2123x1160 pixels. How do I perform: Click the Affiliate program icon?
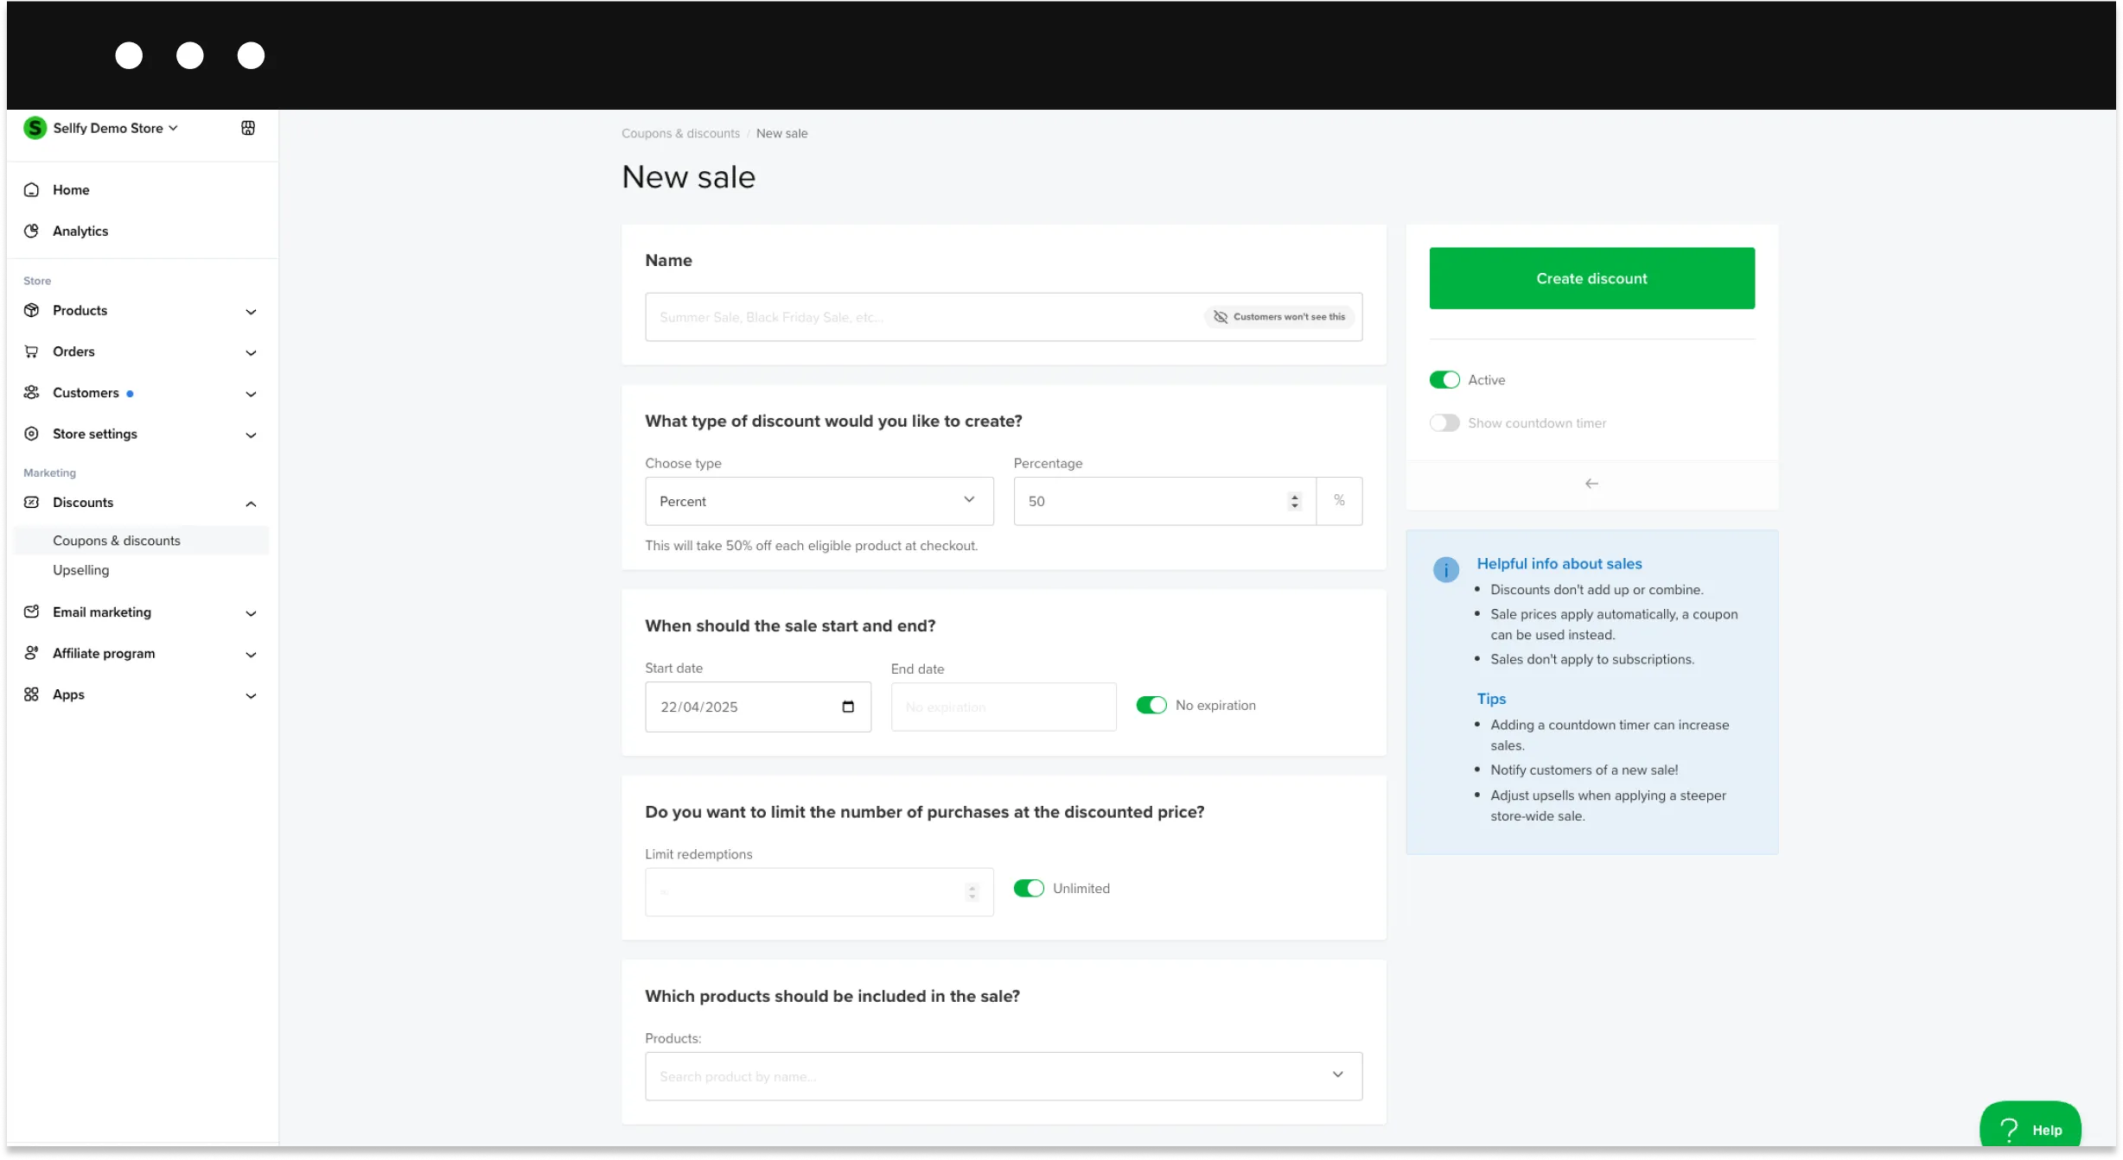[x=31, y=653]
